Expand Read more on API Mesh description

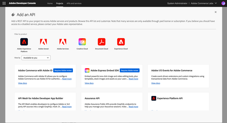click(67, 106)
